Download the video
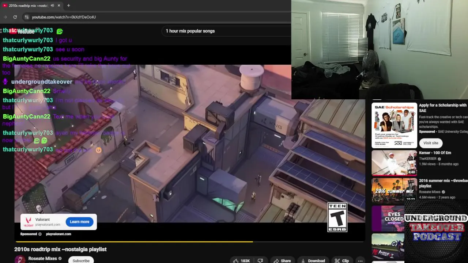468x263 pixels. 313,260
